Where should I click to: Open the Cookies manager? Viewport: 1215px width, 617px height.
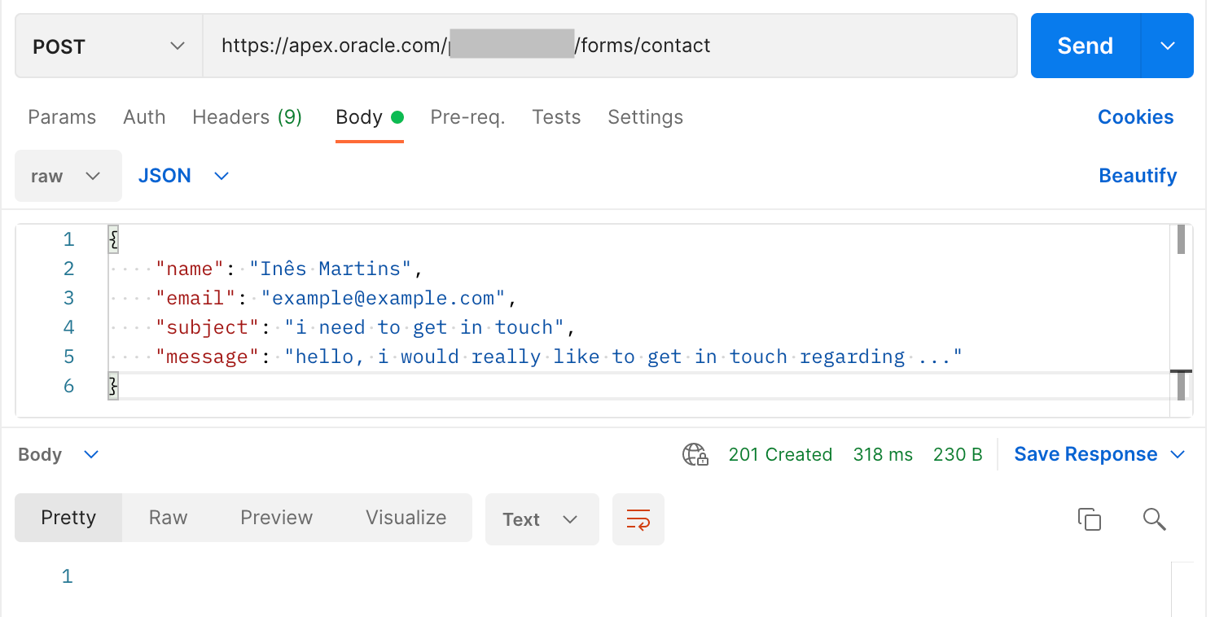tap(1135, 117)
